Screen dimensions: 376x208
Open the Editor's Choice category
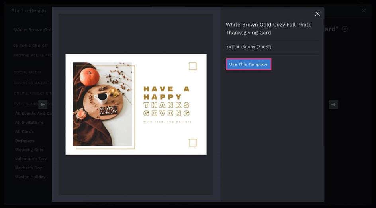[x=30, y=46]
